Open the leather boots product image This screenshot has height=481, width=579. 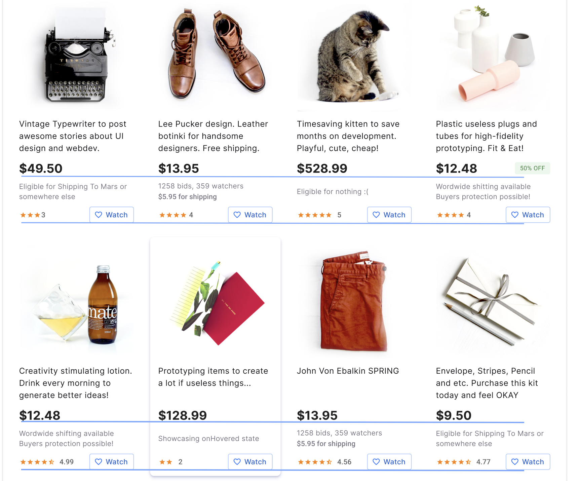pos(216,55)
